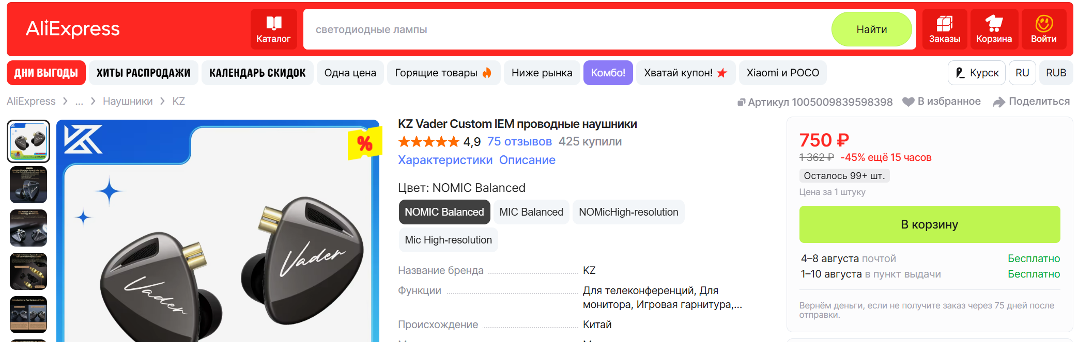Open the Xiaomi и POCO tab
The image size is (1078, 342).
[x=783, y=73]
